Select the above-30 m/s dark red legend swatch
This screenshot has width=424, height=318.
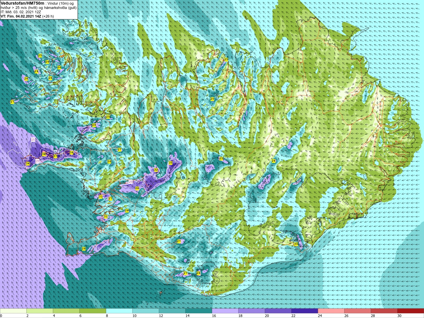[411, 311]
